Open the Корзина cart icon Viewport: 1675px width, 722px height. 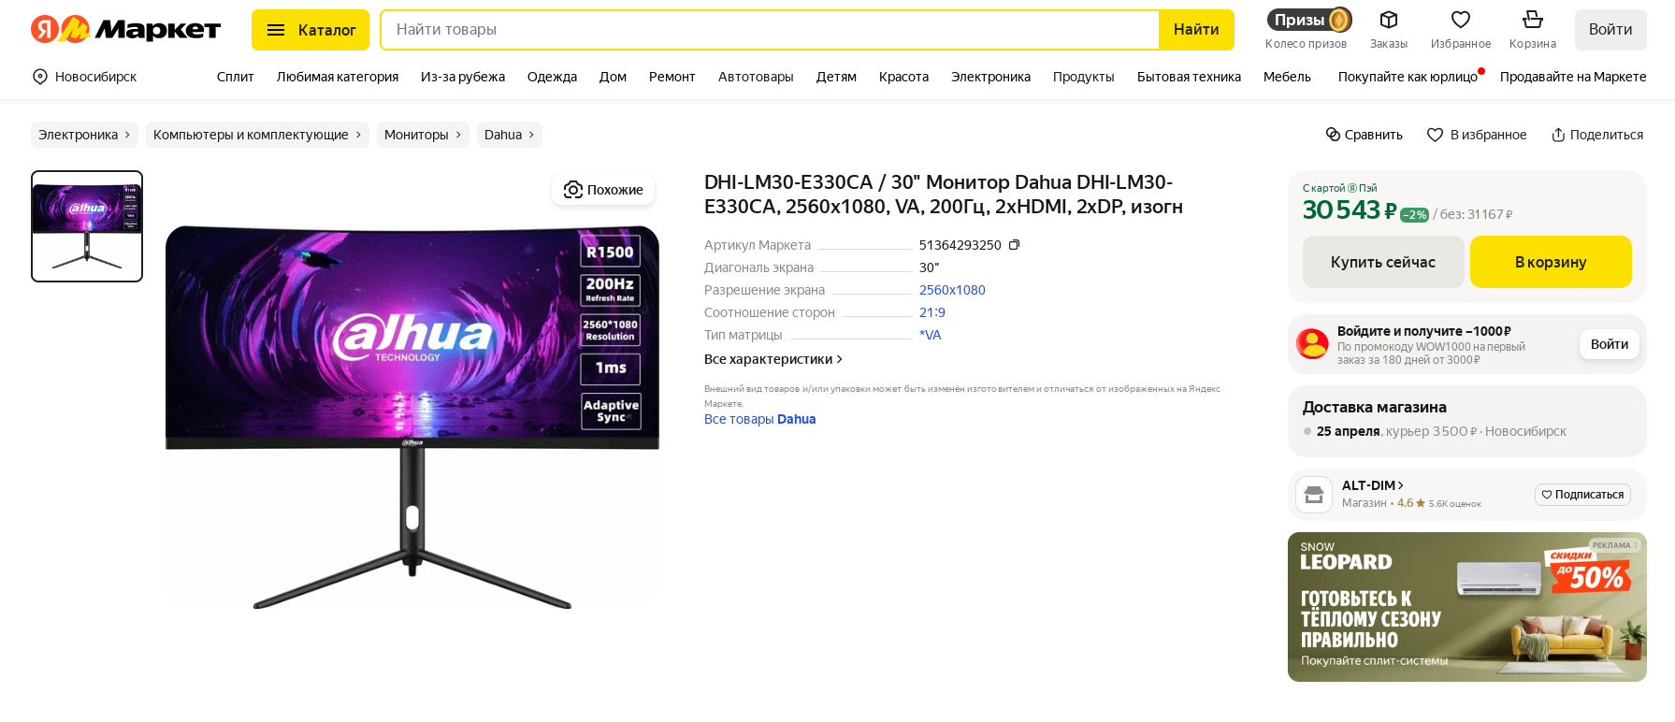tap(1533, 30)
